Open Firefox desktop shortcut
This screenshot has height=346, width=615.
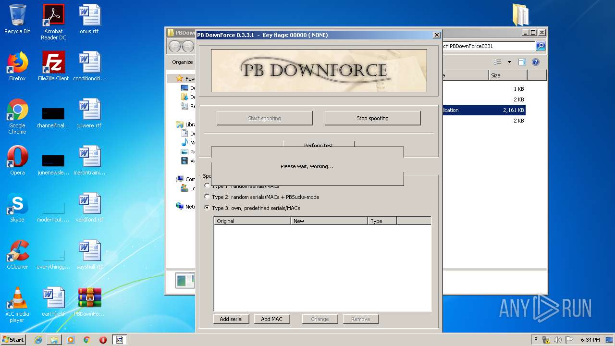tap(17, 66)
